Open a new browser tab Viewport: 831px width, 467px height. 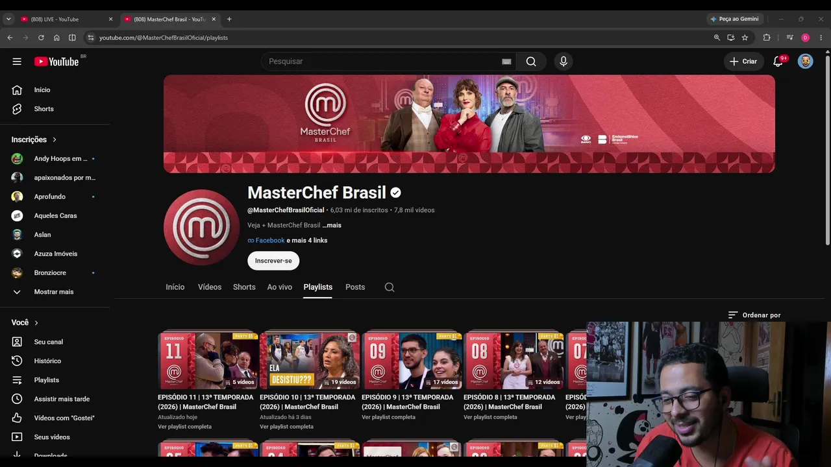tap(229, 19)
